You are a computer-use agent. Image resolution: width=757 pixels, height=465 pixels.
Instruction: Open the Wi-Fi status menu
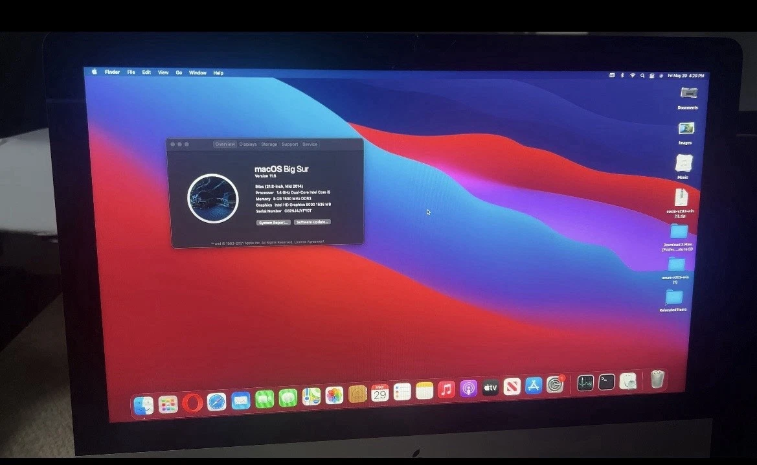coord(633,75)
